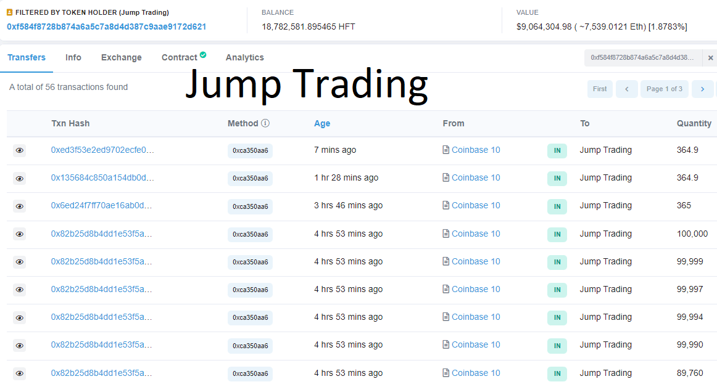This screenshot has width=717, height=387.
Task: Toggle eye icon for the 3 hrs 46 mins row
Action: point(19,206)
